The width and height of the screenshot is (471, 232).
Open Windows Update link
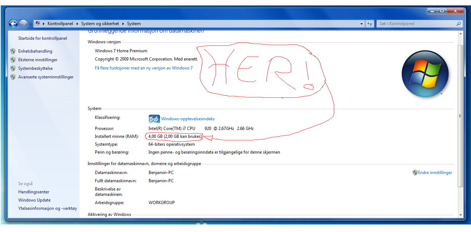34,200
